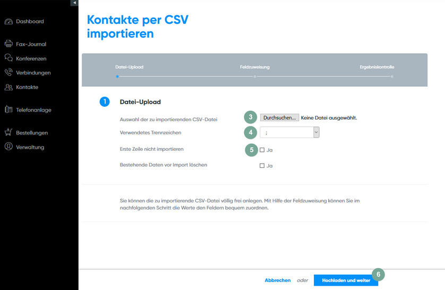Click the 'Datei-Upload' section heading

coord(140,102)
